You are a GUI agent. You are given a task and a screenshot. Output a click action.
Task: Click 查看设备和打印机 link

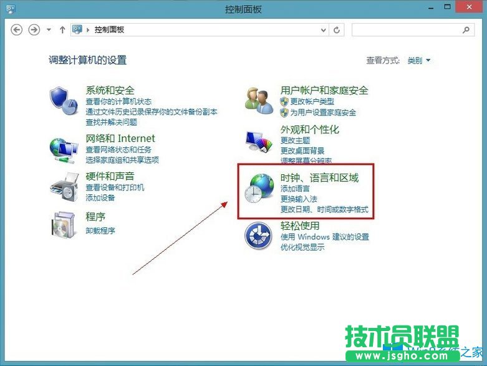[115, 187]
